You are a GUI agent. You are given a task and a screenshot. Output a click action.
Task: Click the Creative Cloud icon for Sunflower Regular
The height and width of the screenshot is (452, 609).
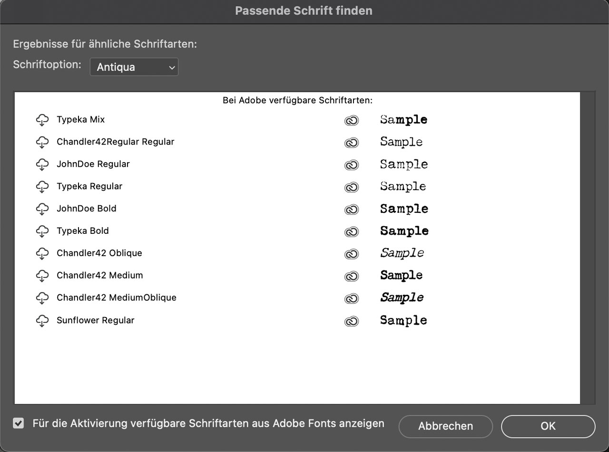click(x=352, y=321)
